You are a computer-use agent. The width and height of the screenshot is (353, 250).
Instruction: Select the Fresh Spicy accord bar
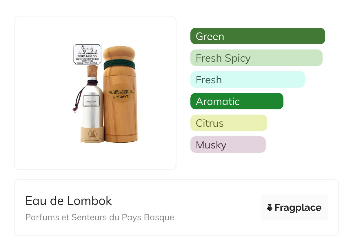click(256, 58)
